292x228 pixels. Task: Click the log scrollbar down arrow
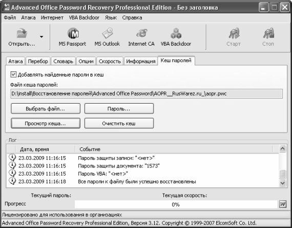click(282, 183)
